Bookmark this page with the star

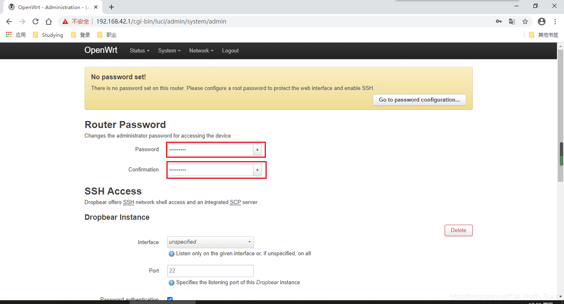click(525, 21)
